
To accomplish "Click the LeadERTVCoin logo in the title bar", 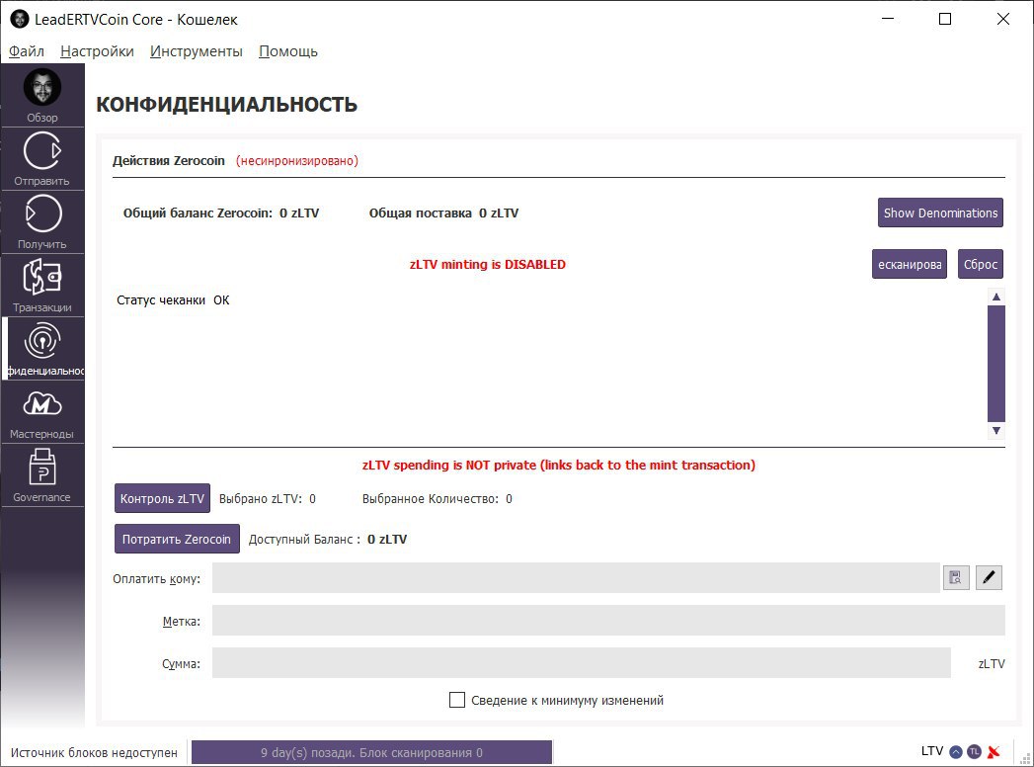I will pos(20,19).
